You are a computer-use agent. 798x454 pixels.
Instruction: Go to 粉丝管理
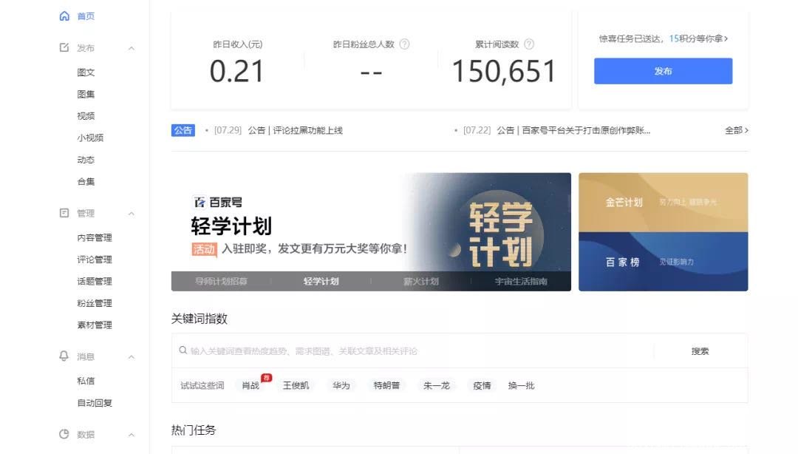tap(94, 303)
